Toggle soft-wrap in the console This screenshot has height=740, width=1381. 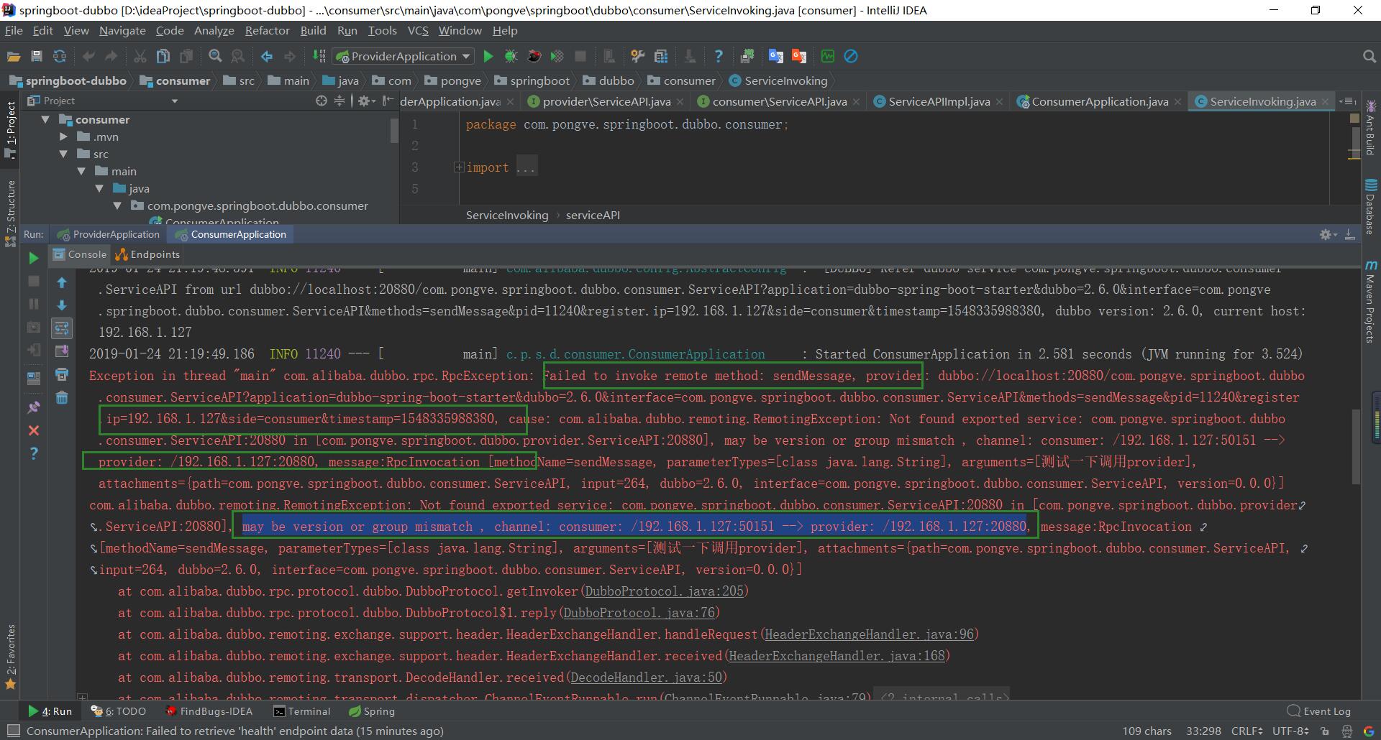[62, 328]
